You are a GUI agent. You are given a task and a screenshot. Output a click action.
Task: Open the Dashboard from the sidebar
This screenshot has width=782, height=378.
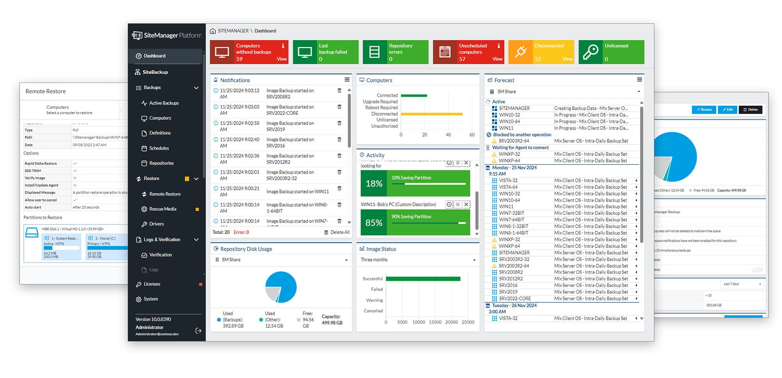[x=154, y=56]
